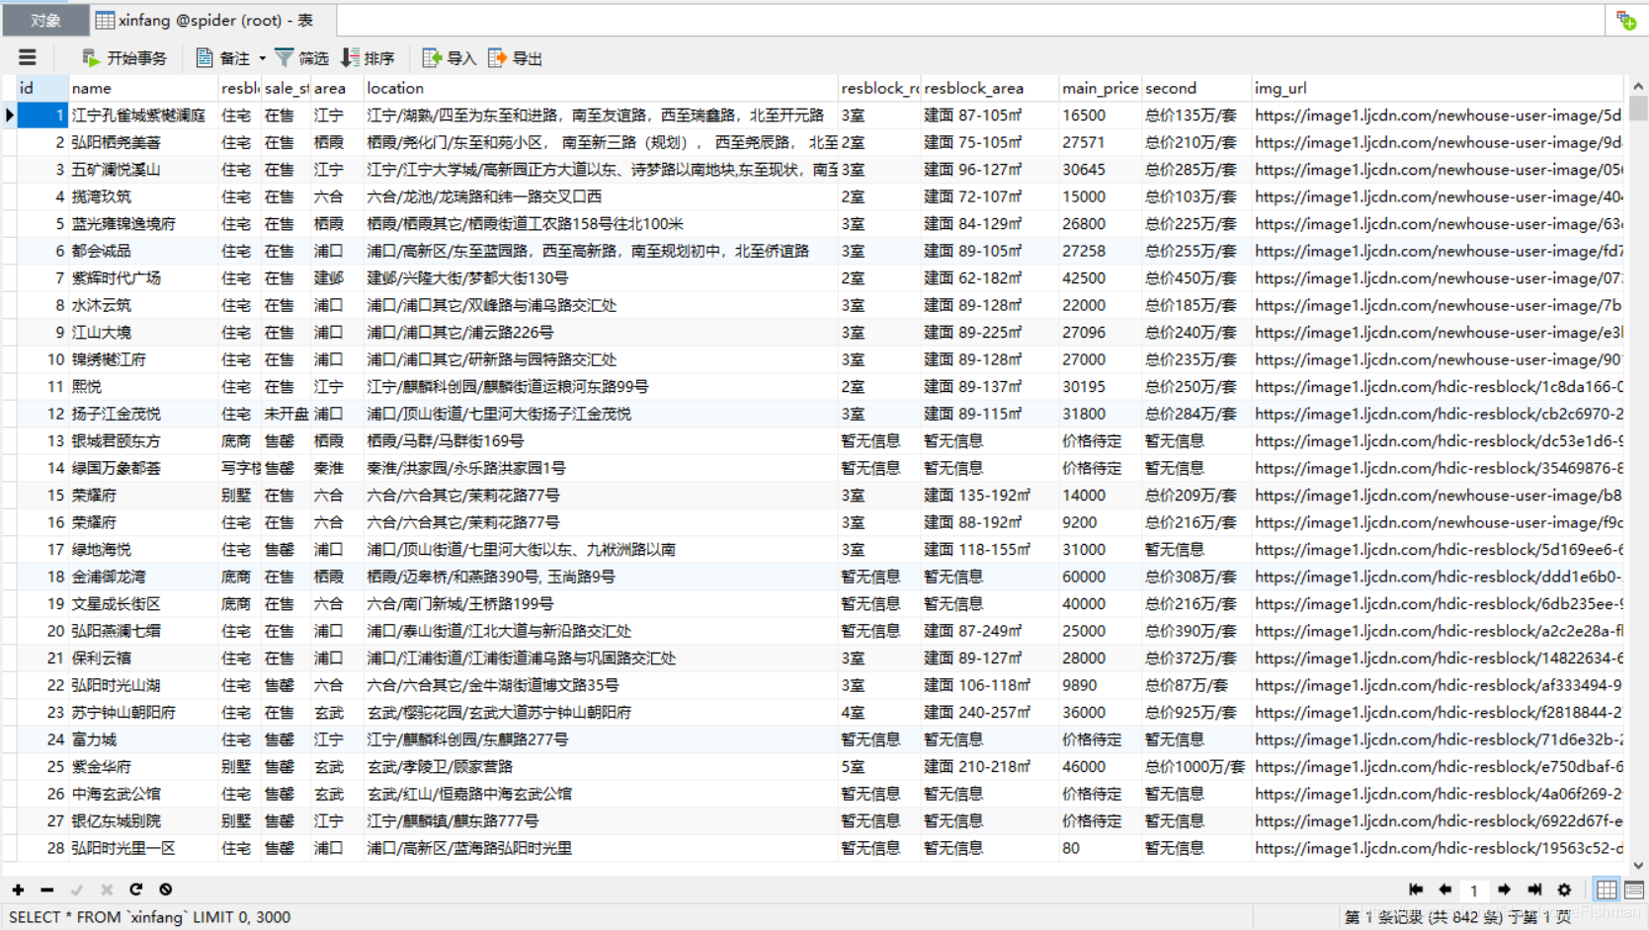Go to the next page arrow
The height and width of the screenshot is (930, 1649).
point(1504,890)
